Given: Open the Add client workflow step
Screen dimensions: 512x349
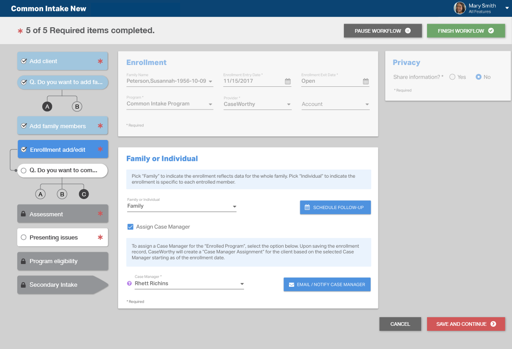Looking at the screenshot, I should pos(63,61).
